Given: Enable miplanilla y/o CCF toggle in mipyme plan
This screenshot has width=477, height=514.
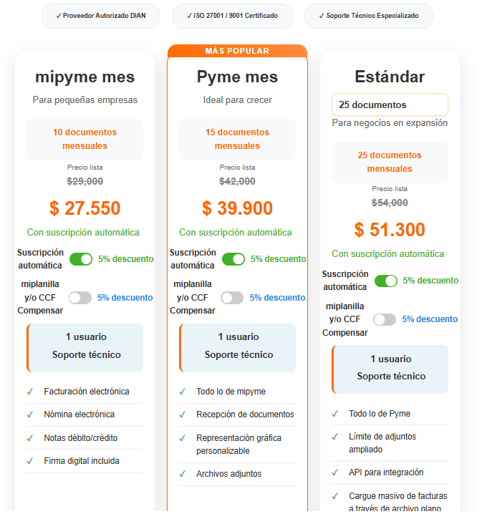Looking at the screenshot, I should (x=80, y=298).
